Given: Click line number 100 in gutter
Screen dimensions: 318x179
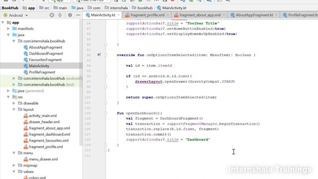Looking at the screenshot, I should (x=87, y=97).
